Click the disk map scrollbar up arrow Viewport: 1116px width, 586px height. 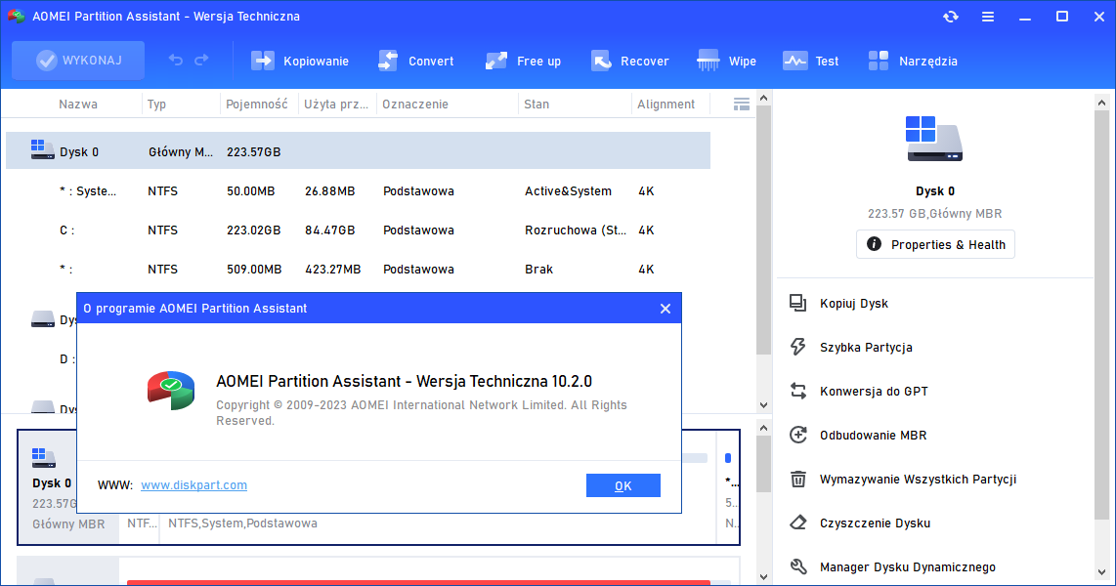click(x=763, y=428)
